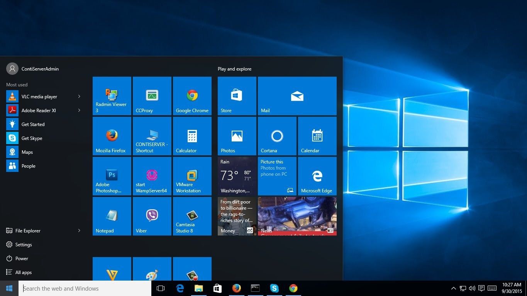The image size is (527, 296).
Task: Start Mozilla Firefox from its tile
Action: (x=112, y=136)
